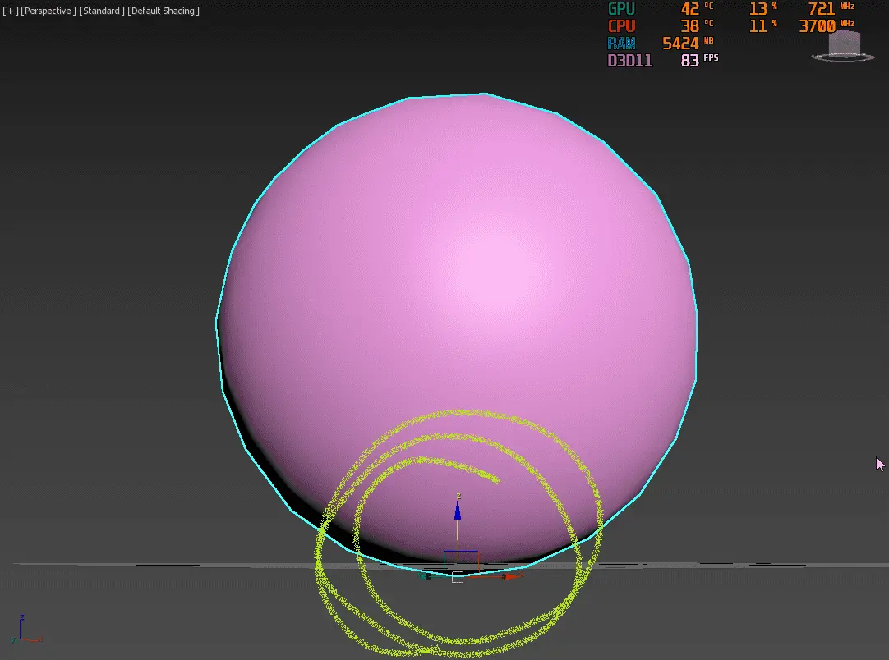Click the "721" MHz value
889x660 pixels.
click(822, 9)
